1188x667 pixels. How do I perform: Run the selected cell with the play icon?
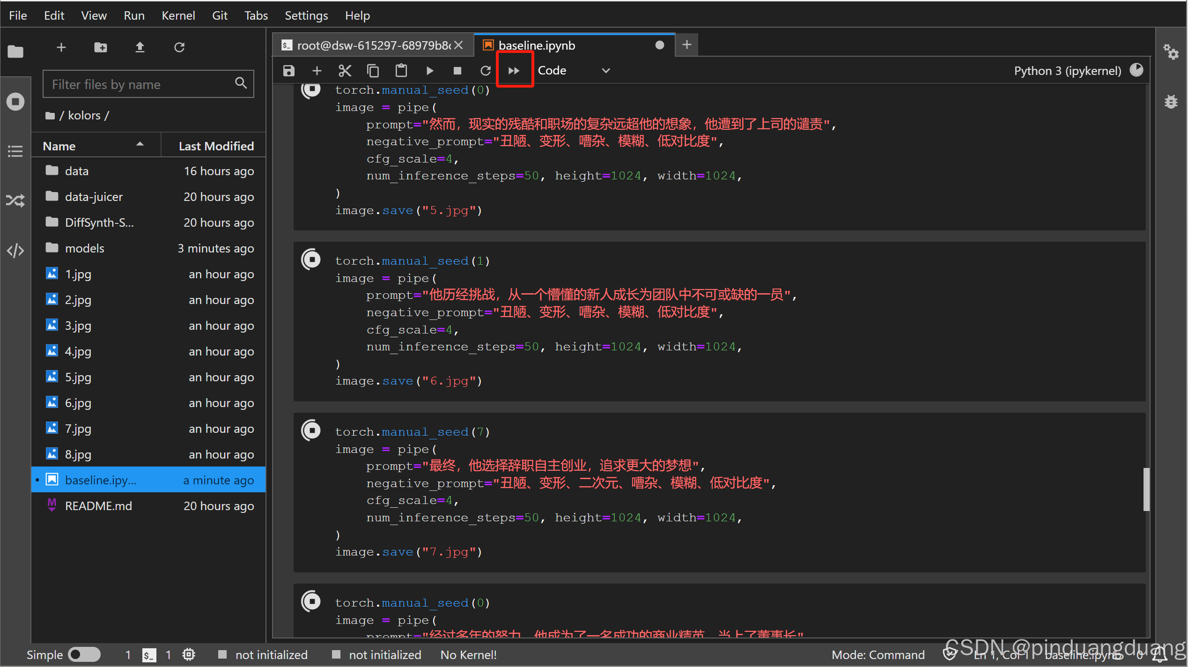point(429,71)
